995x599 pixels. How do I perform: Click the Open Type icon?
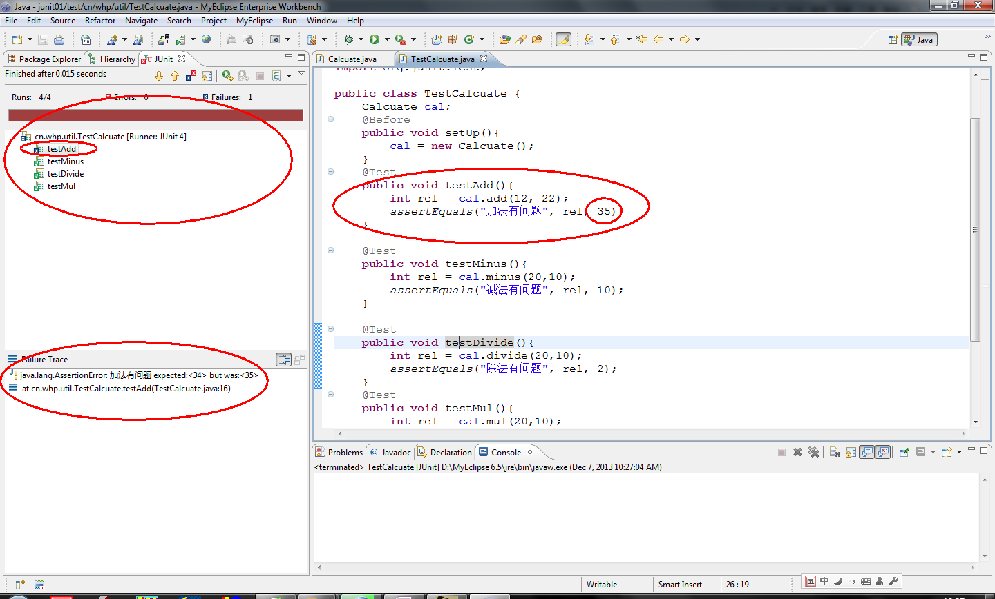pyautogui.click(x=504, y=39)
